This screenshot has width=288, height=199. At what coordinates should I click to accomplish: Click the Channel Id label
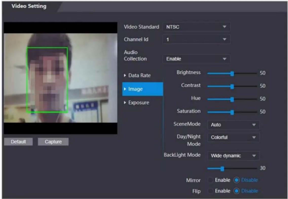click(136, 39)
